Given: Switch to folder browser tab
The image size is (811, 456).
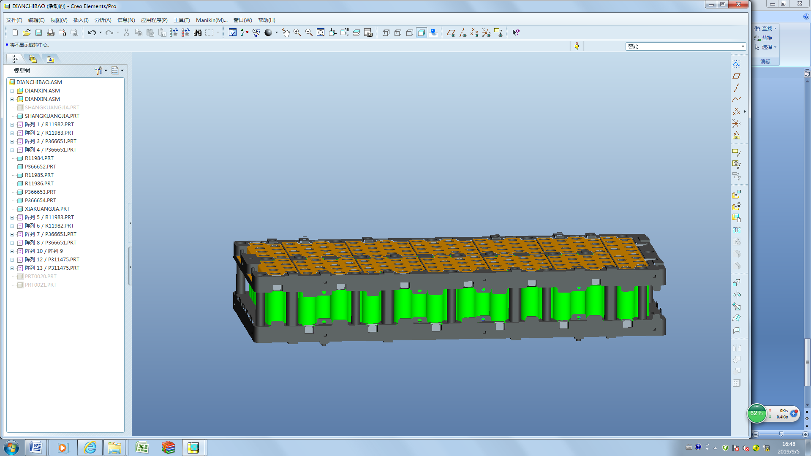Looking at the screenshot, I should [33, 59].
